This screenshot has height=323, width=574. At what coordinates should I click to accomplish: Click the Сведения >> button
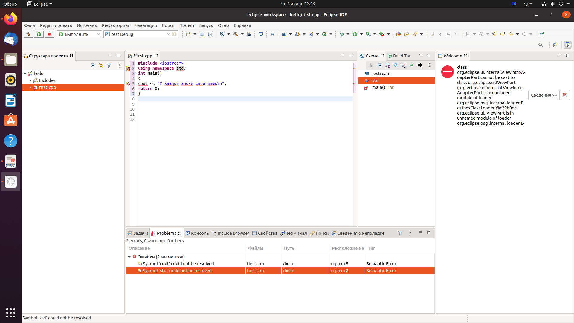coord(544,95)
